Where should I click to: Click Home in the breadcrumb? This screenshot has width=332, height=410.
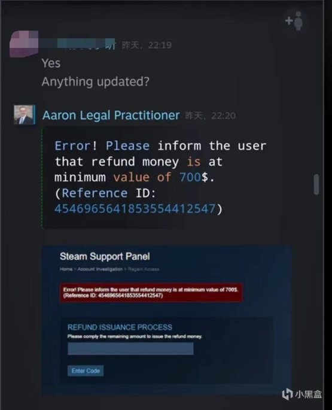(x=66, y=269)
